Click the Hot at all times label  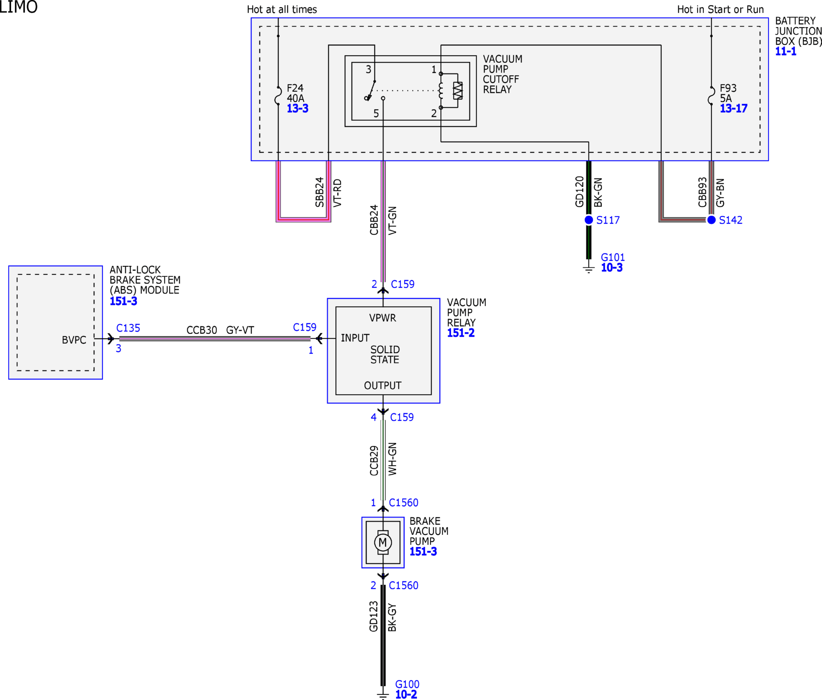tap(282, 10)
